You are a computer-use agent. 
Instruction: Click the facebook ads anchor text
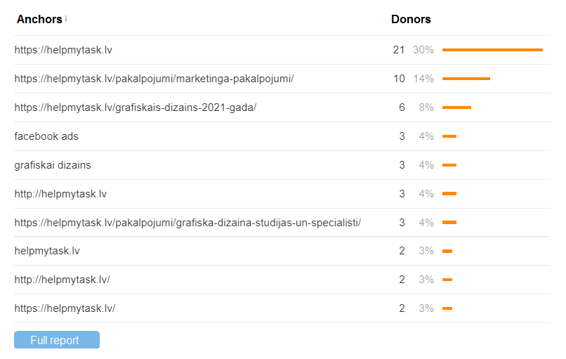[46, 136]
